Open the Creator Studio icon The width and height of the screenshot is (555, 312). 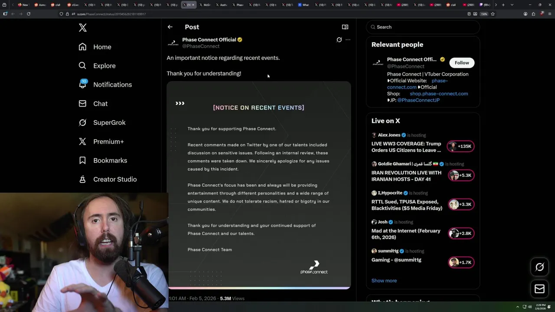[82, 179]
